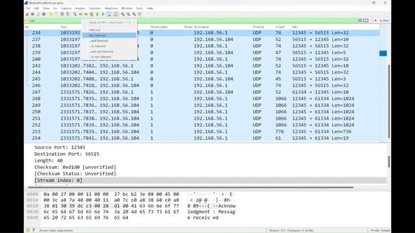Sort by the Length column header
This screenshot has width=415, height=233.
tap(280, 27)
